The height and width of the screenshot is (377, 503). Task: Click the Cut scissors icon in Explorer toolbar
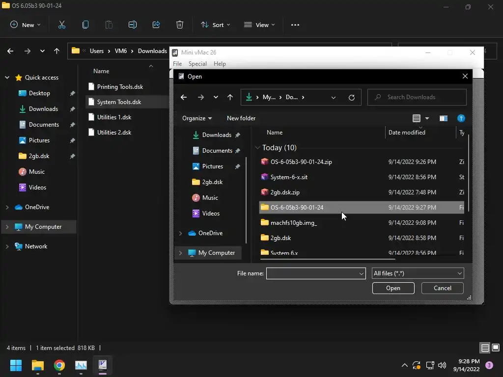[61, 25]
